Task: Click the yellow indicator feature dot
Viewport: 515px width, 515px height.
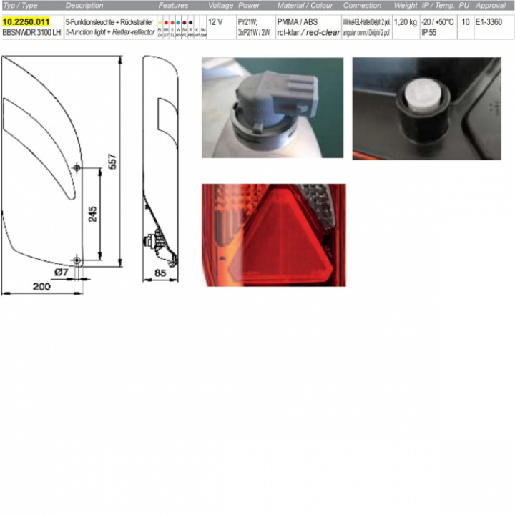Action: click(160, 23)
